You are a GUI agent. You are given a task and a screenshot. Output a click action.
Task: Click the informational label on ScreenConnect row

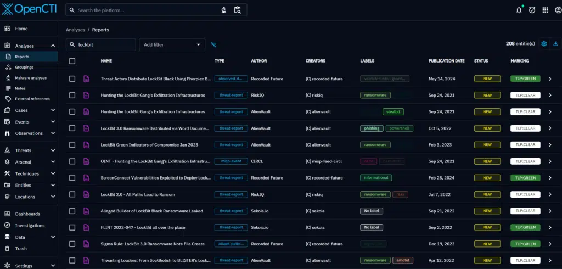click(376, 178)
